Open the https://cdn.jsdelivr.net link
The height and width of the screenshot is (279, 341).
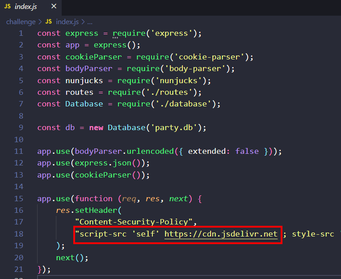tap(221, 234)
